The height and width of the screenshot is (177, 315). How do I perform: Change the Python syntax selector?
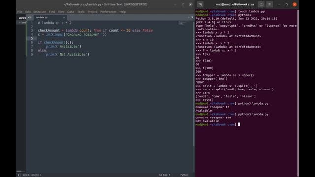[x=184, y=175]
